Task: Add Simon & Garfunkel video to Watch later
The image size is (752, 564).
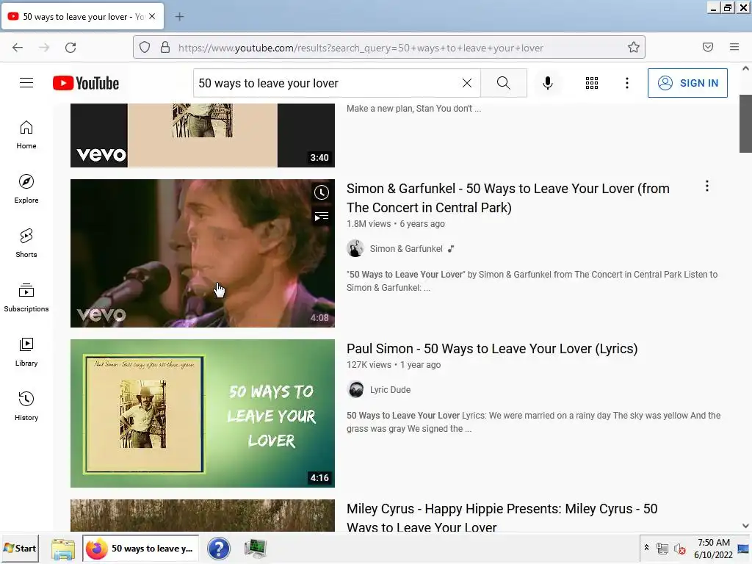Action: 322,192
